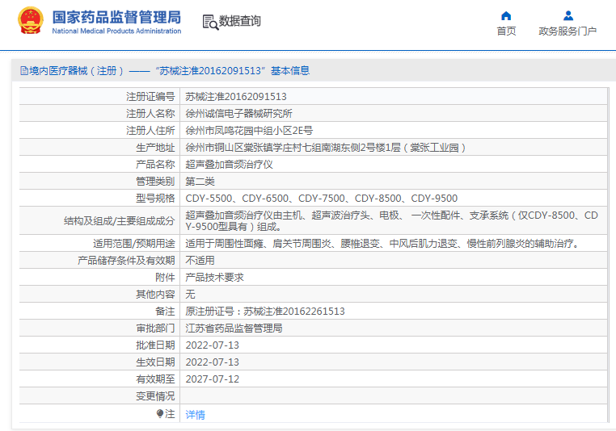Select 不适用 storage conditions value
The width and height of the screenshot is (616, 431).
click(x=200, y=261)
